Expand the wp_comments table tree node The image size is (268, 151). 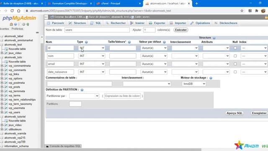pyautogui.click(x=2, y=70)
